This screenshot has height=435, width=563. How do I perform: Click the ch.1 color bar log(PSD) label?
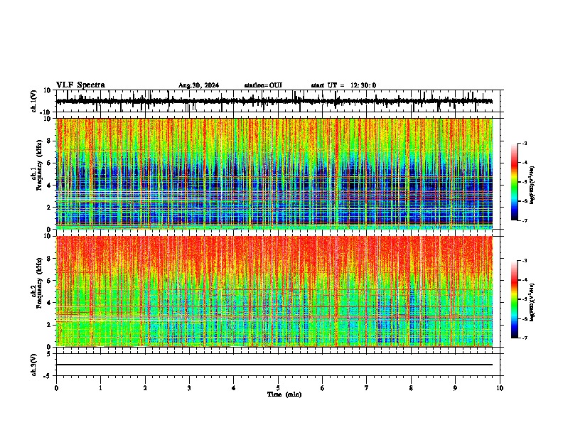point(532,186)
